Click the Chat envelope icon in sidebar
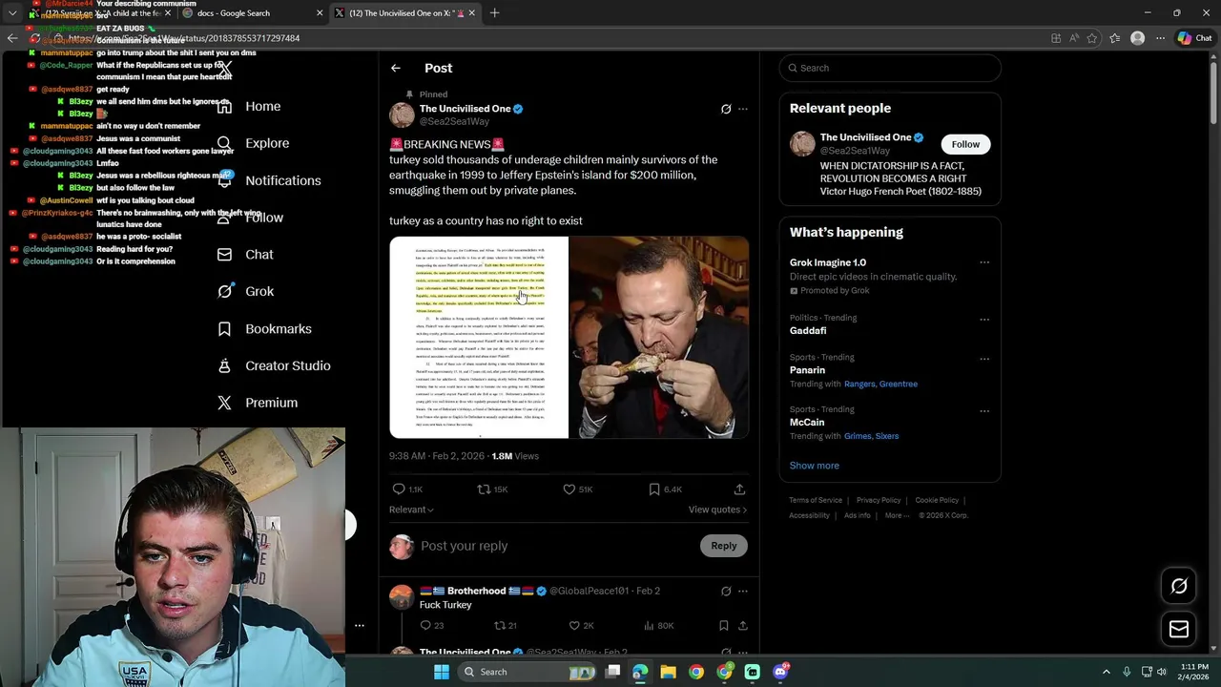 pos(224,255)
